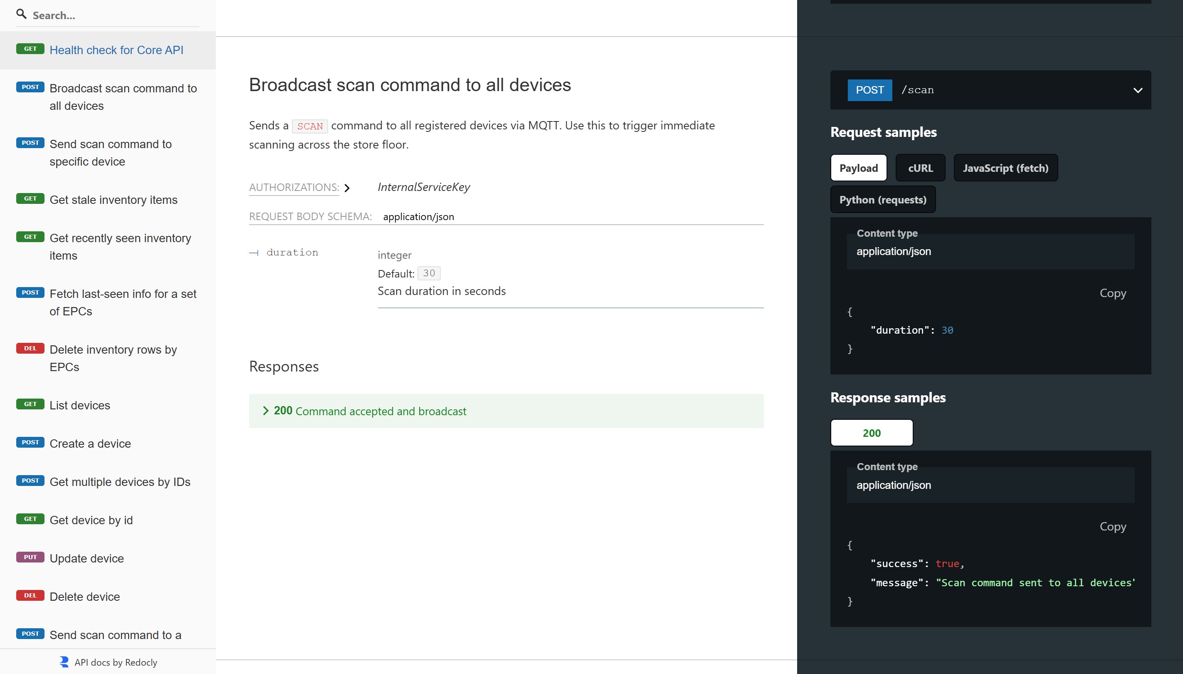Open the Redocly logo icon

click(64, 662)
